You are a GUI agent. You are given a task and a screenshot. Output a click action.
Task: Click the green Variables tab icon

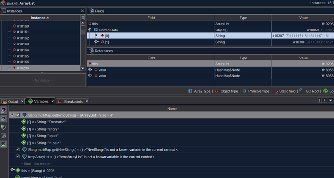(x=30, y=101)
